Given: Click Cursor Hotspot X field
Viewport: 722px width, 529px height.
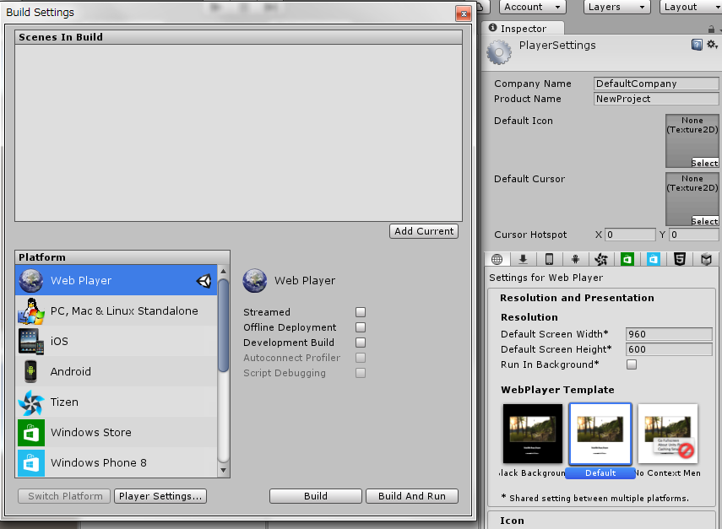Looking at the screenshot, I should click(x=629, y=235).
